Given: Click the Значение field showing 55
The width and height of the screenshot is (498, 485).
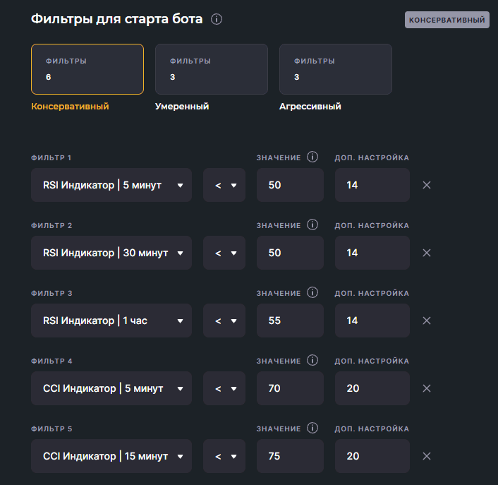Looking at the screenshot, I should 290,321.
